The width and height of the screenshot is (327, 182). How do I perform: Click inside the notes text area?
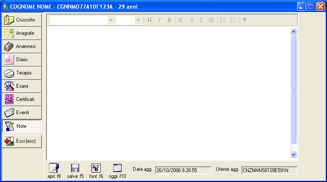click(166, 91)
